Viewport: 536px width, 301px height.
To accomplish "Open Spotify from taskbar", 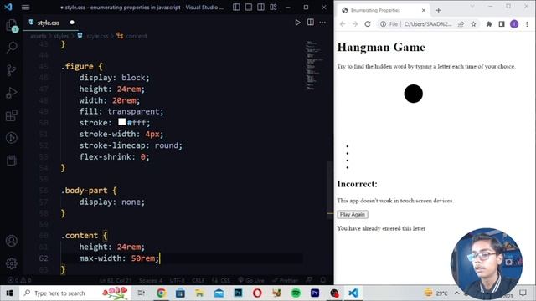I will coord(296,293).
